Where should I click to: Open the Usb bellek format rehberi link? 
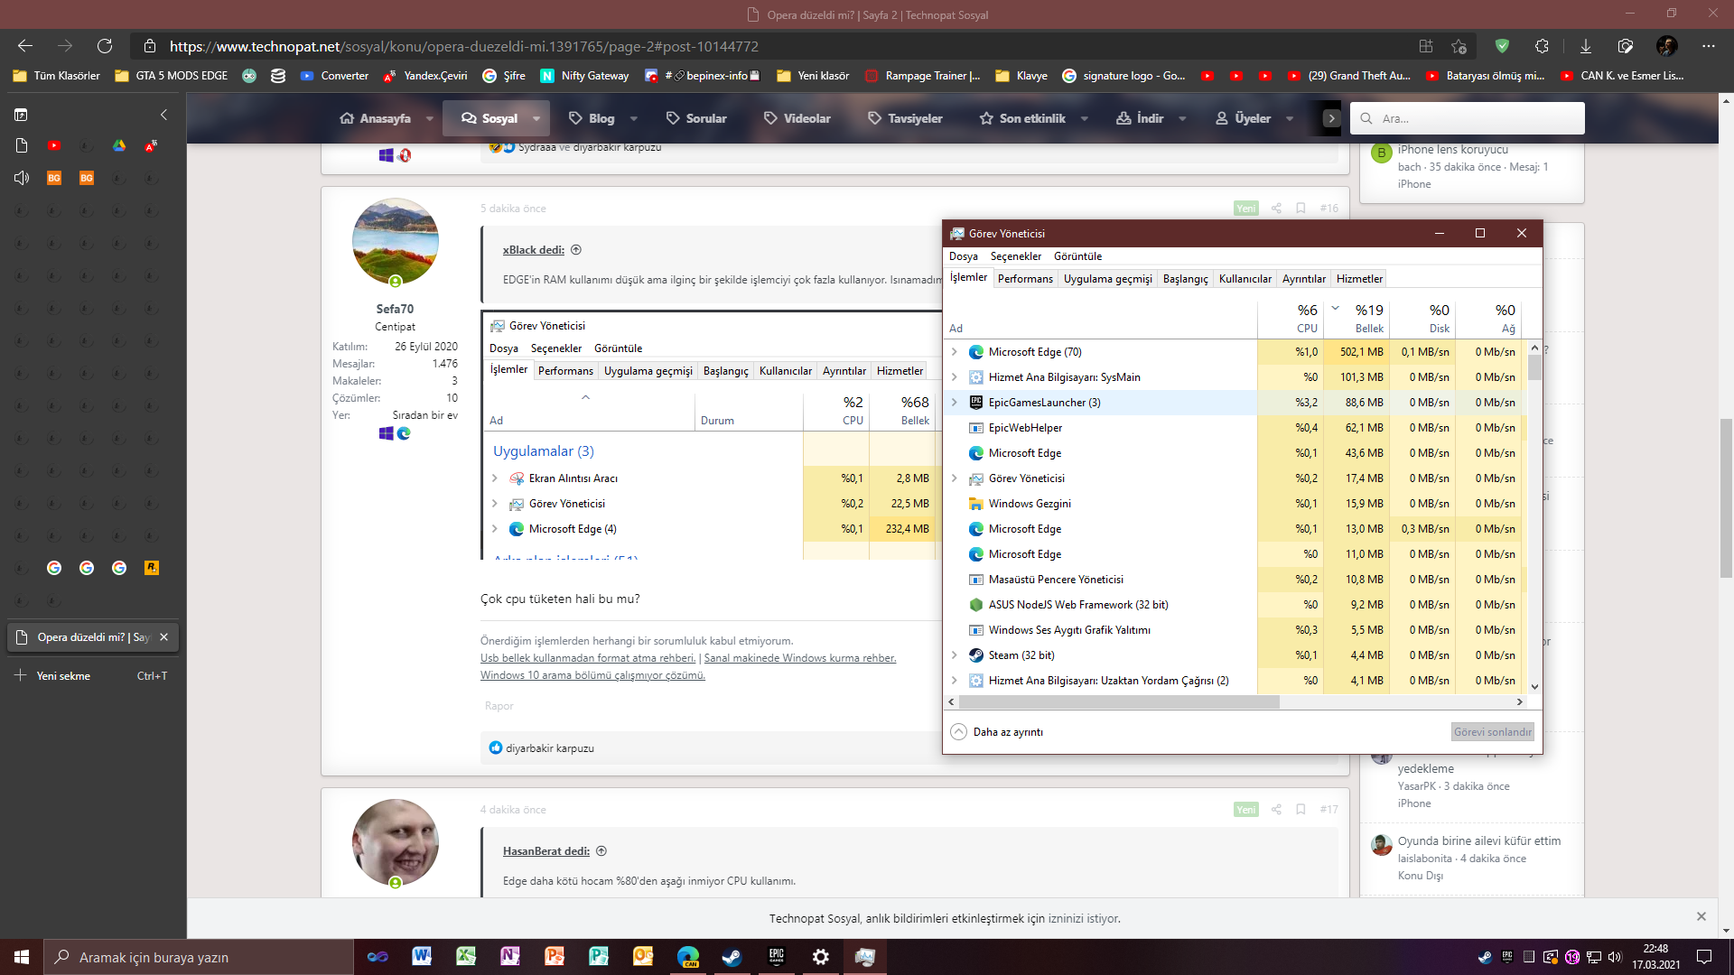[x=587, y=658]
